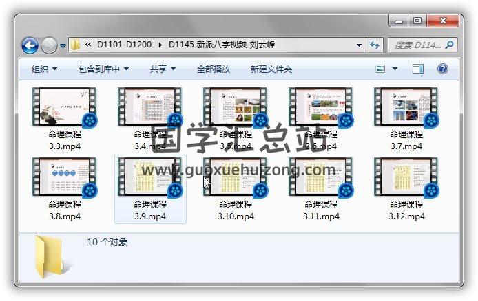The height and width of the screenshot is (301, 478).
Task: Click the file name 命理课程3.12.mp4
Action: coord(406,210)
